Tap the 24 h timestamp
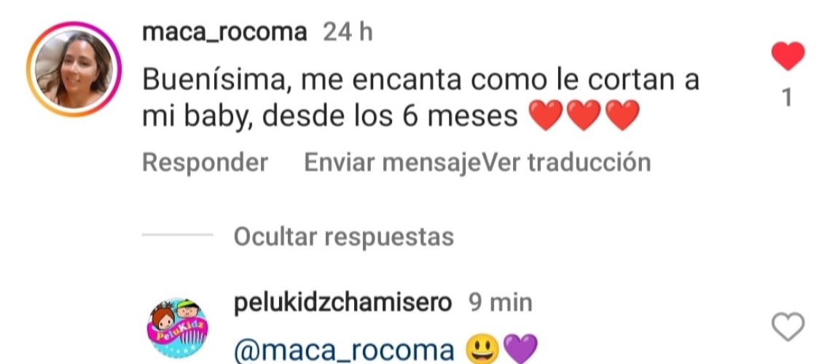This screenshot has height=364, width=838. (x=348, y=33)
